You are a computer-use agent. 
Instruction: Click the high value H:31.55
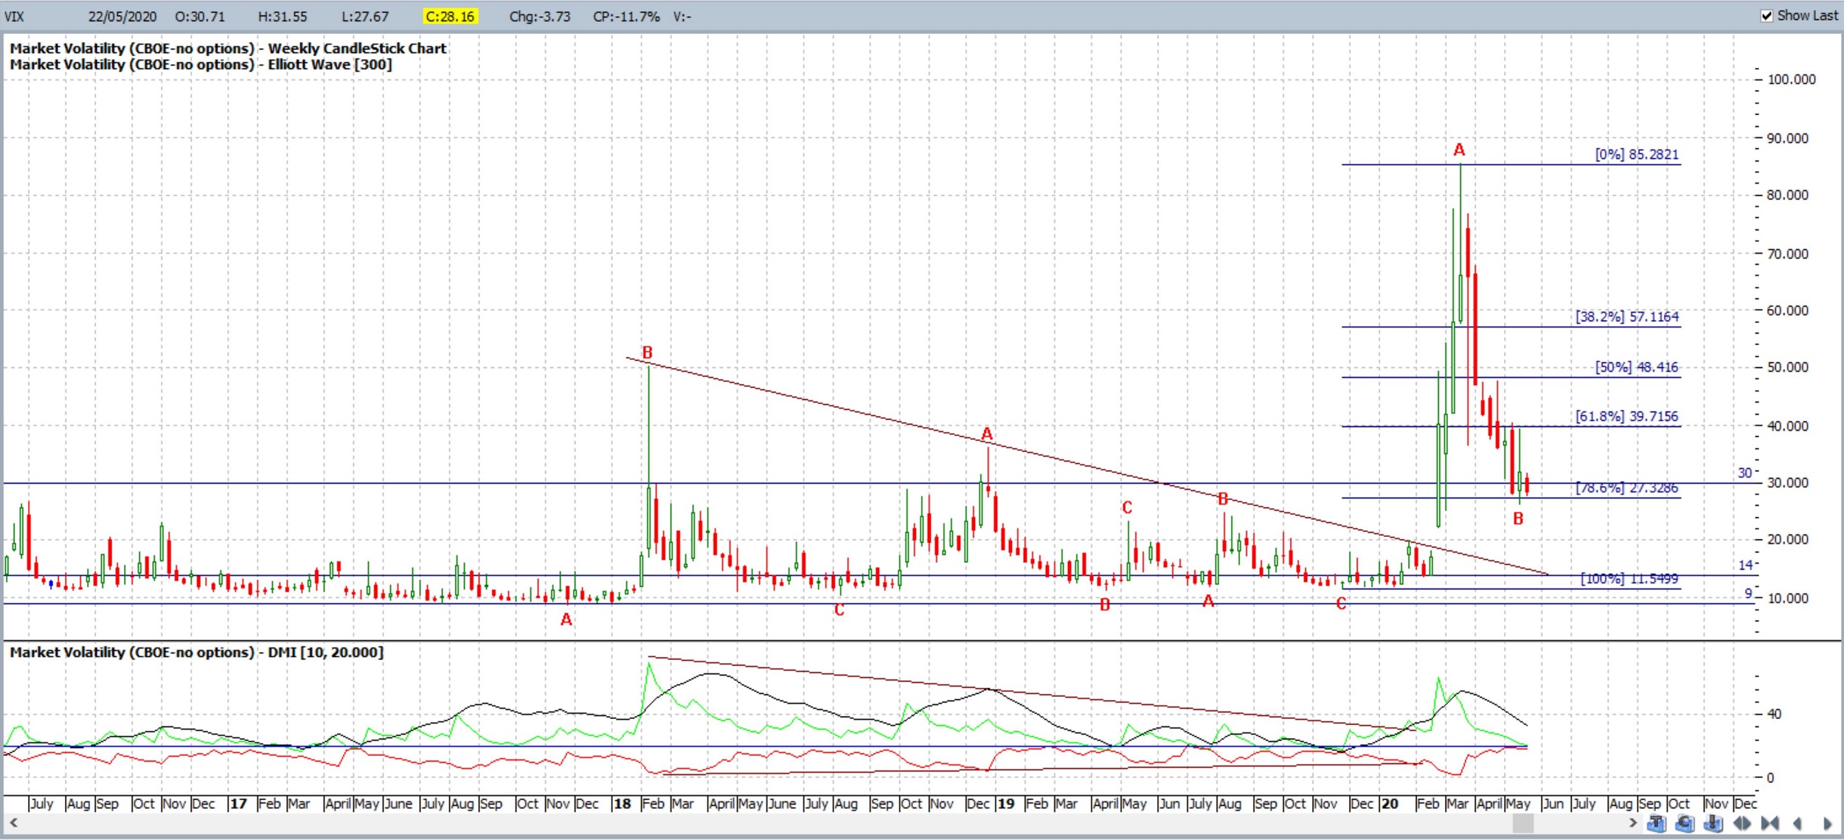point(283,16)
